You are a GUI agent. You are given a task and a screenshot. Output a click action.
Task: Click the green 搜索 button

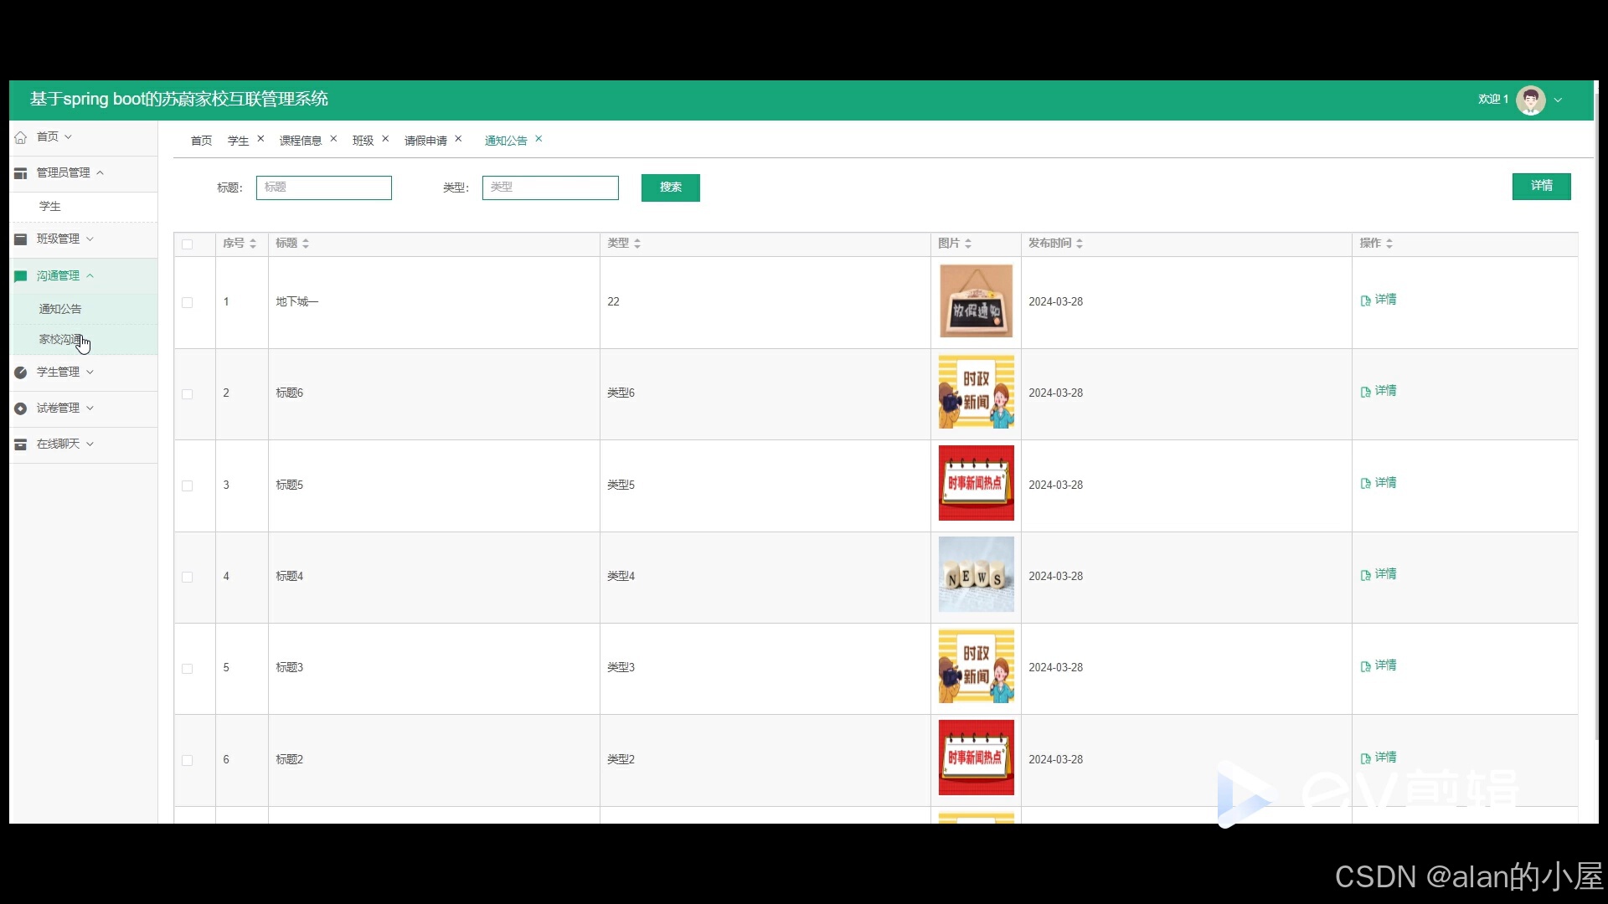coord(670,187)
